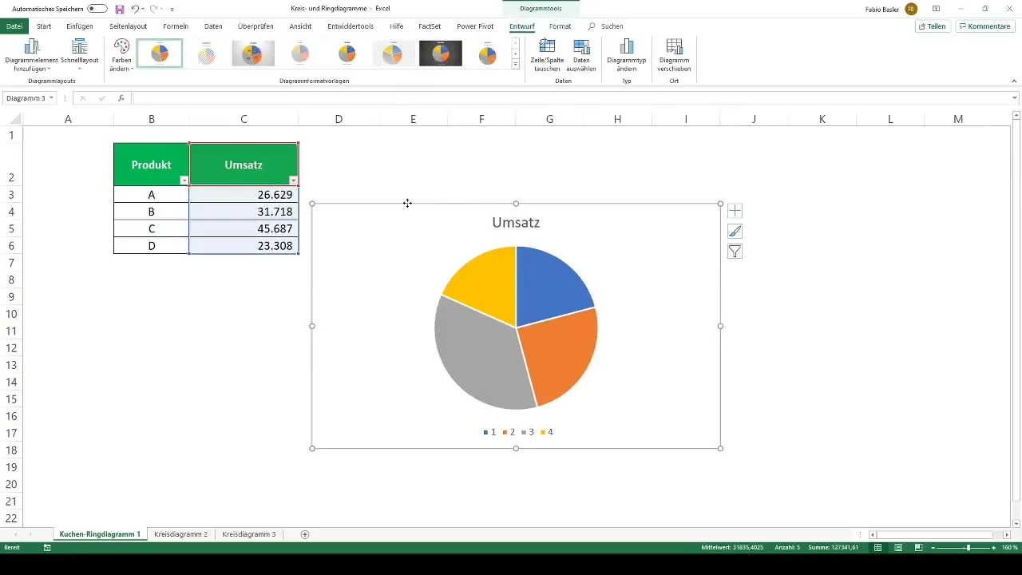Expand the formula bar chevron
Viewport: 1022px width, 575px height.
[x=1015, y=98]
